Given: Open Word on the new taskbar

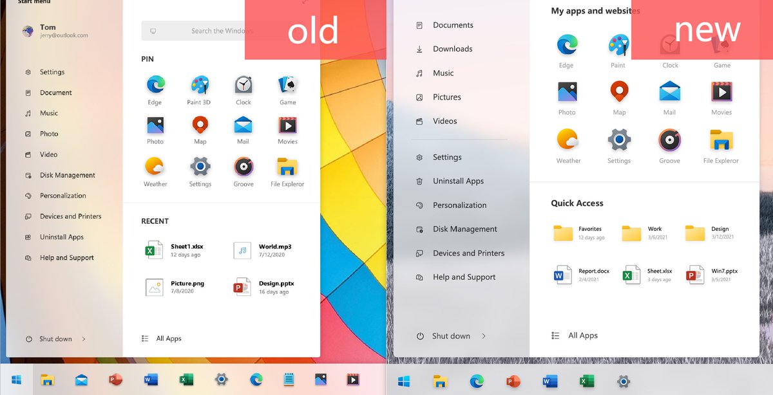Looking at the screenshot, I should pos(549,381).
